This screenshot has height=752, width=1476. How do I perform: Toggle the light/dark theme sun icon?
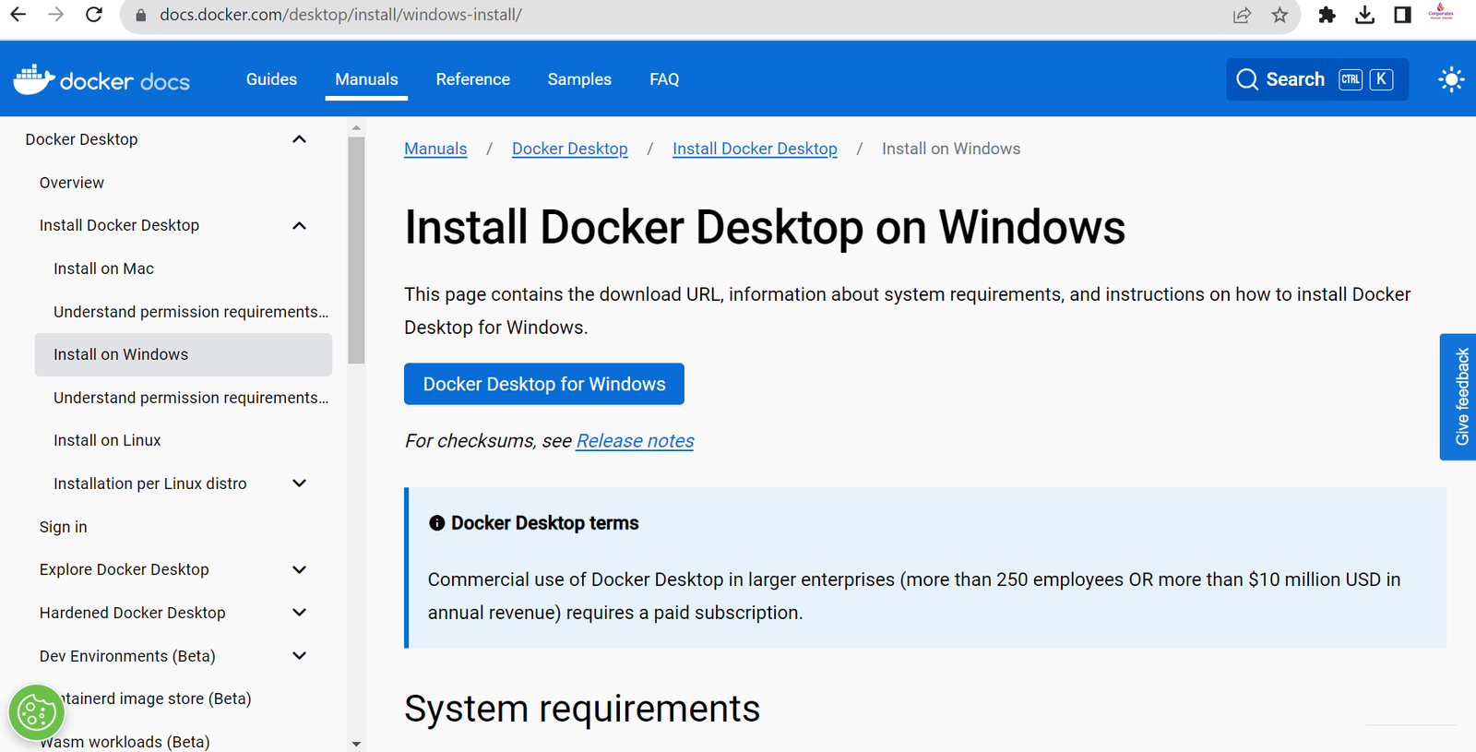click(x=1451, y=79)
